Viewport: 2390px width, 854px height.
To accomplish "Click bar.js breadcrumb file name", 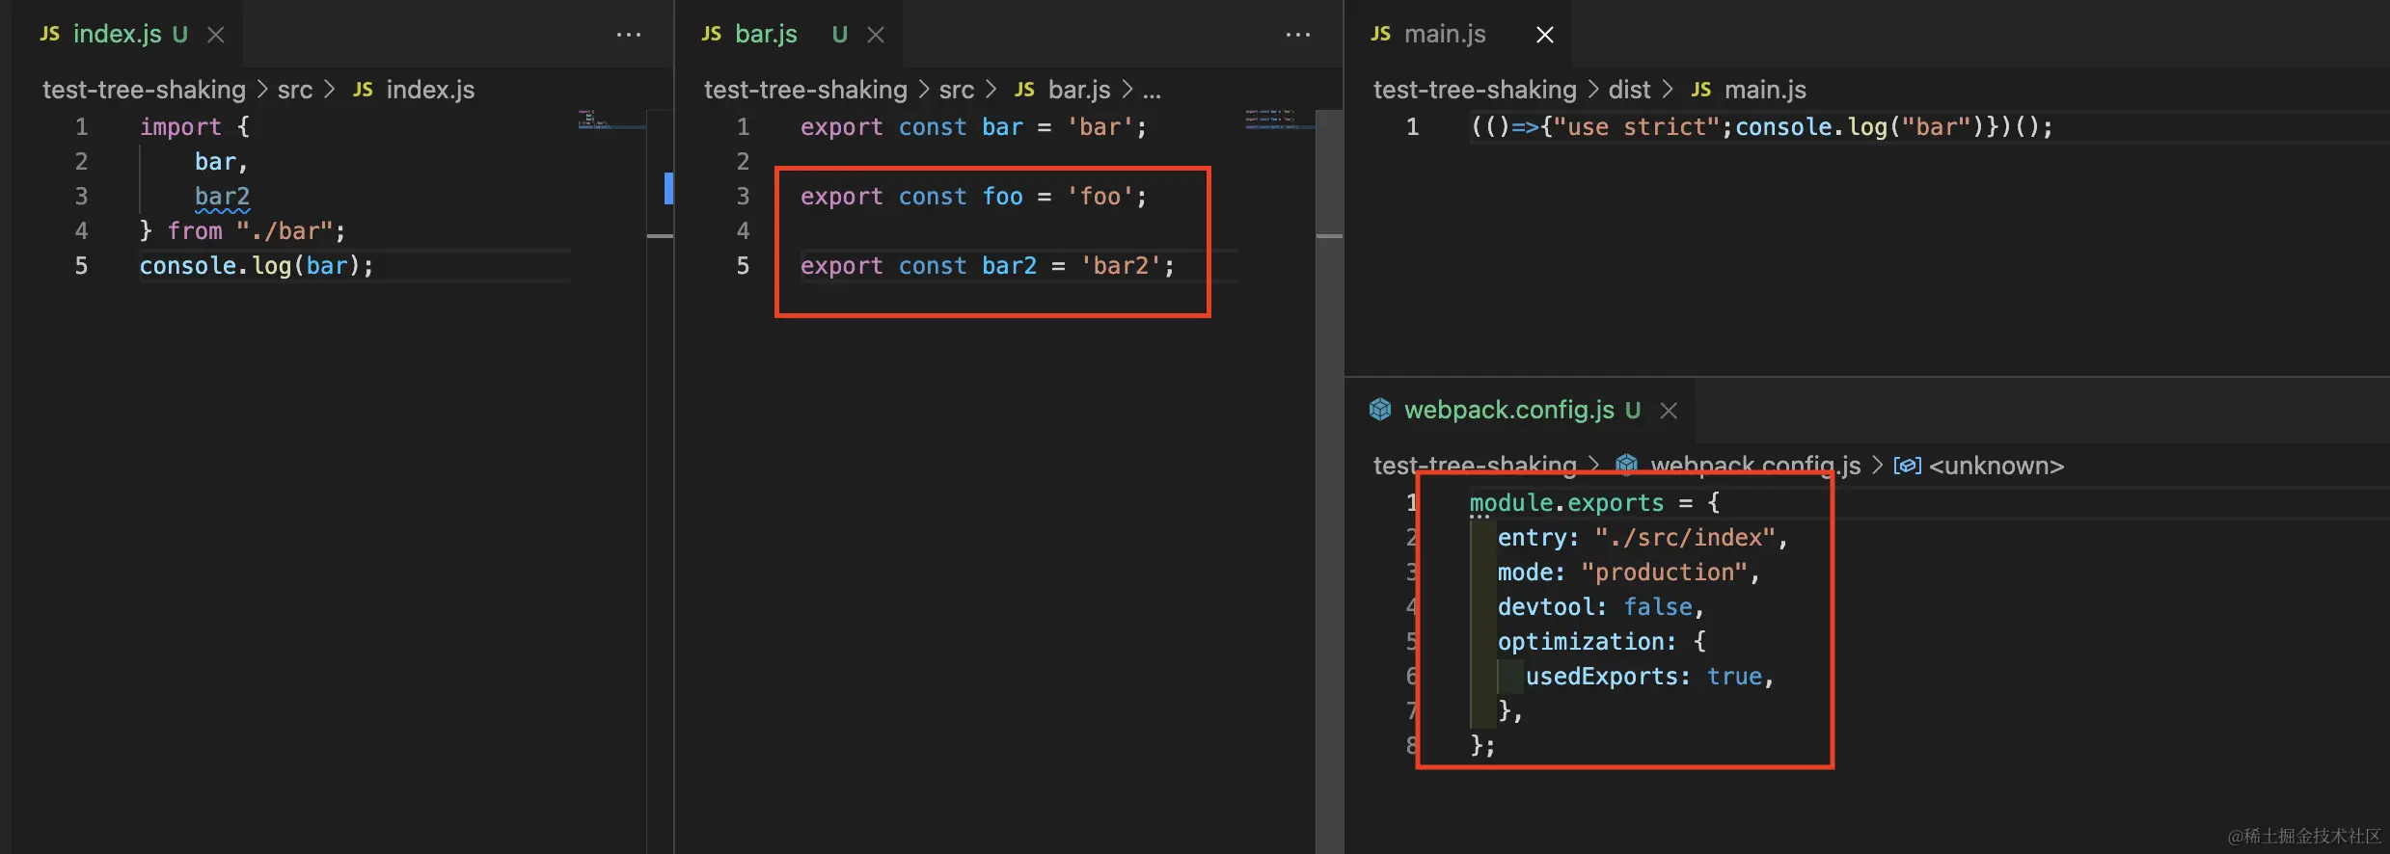I will tap(1079, 90).
